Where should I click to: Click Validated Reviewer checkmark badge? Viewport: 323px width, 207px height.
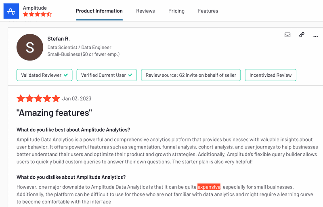(44, 75)
